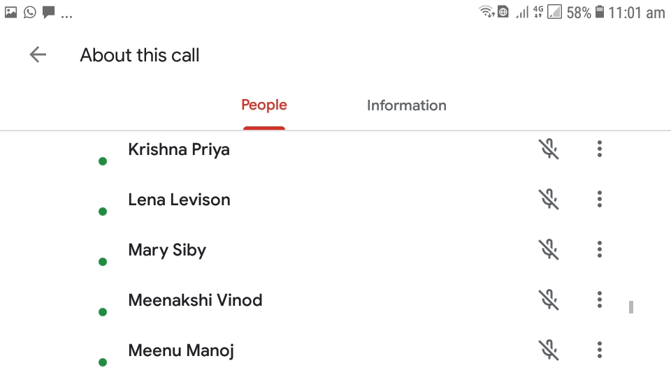Tap Meenakshi Vinod's three-dot menu icon
671x377 pixels.
599,300
